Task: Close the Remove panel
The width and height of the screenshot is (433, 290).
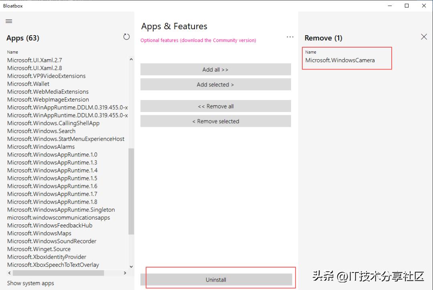Action: point(424,37)
